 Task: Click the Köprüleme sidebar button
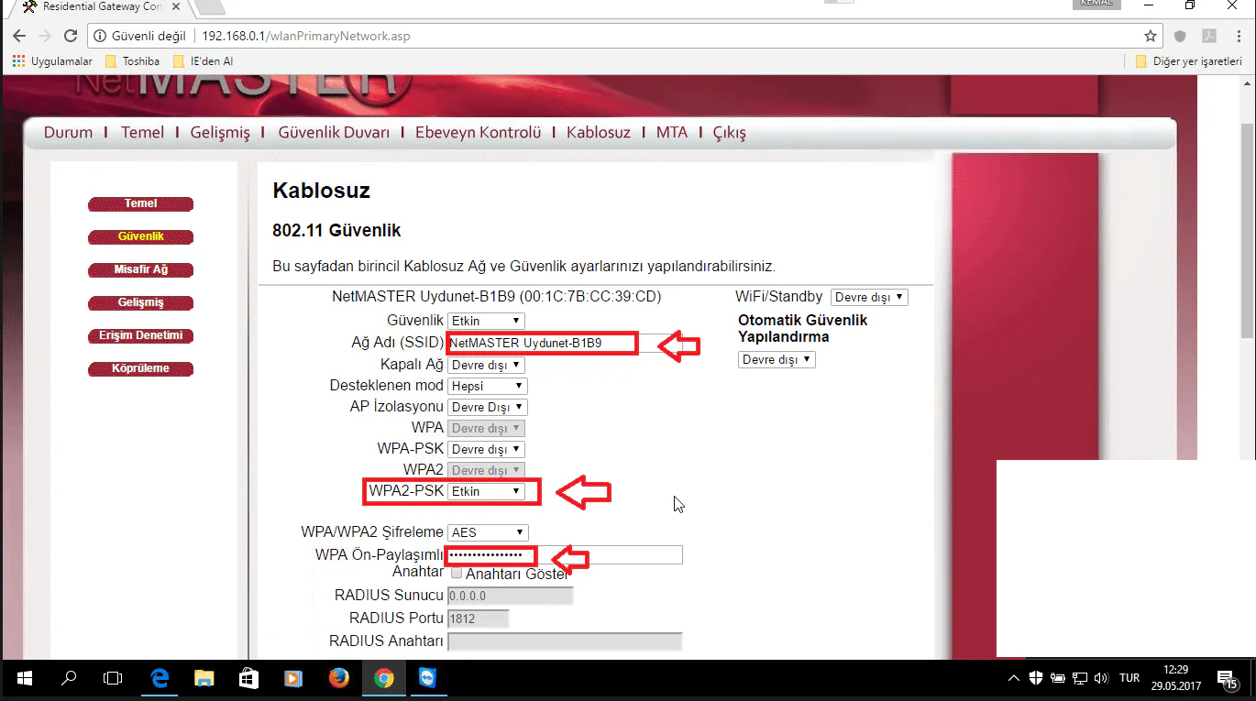tap(141, 369)
